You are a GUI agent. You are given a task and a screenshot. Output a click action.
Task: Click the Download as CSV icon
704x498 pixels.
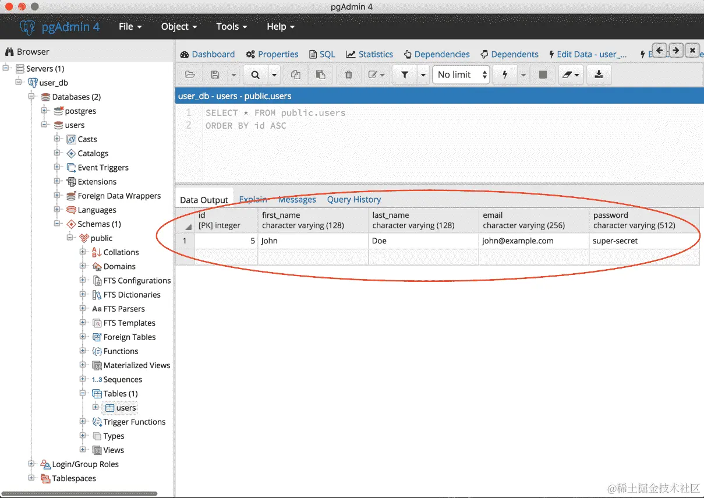pyautogui.click(x=599, y=75)
